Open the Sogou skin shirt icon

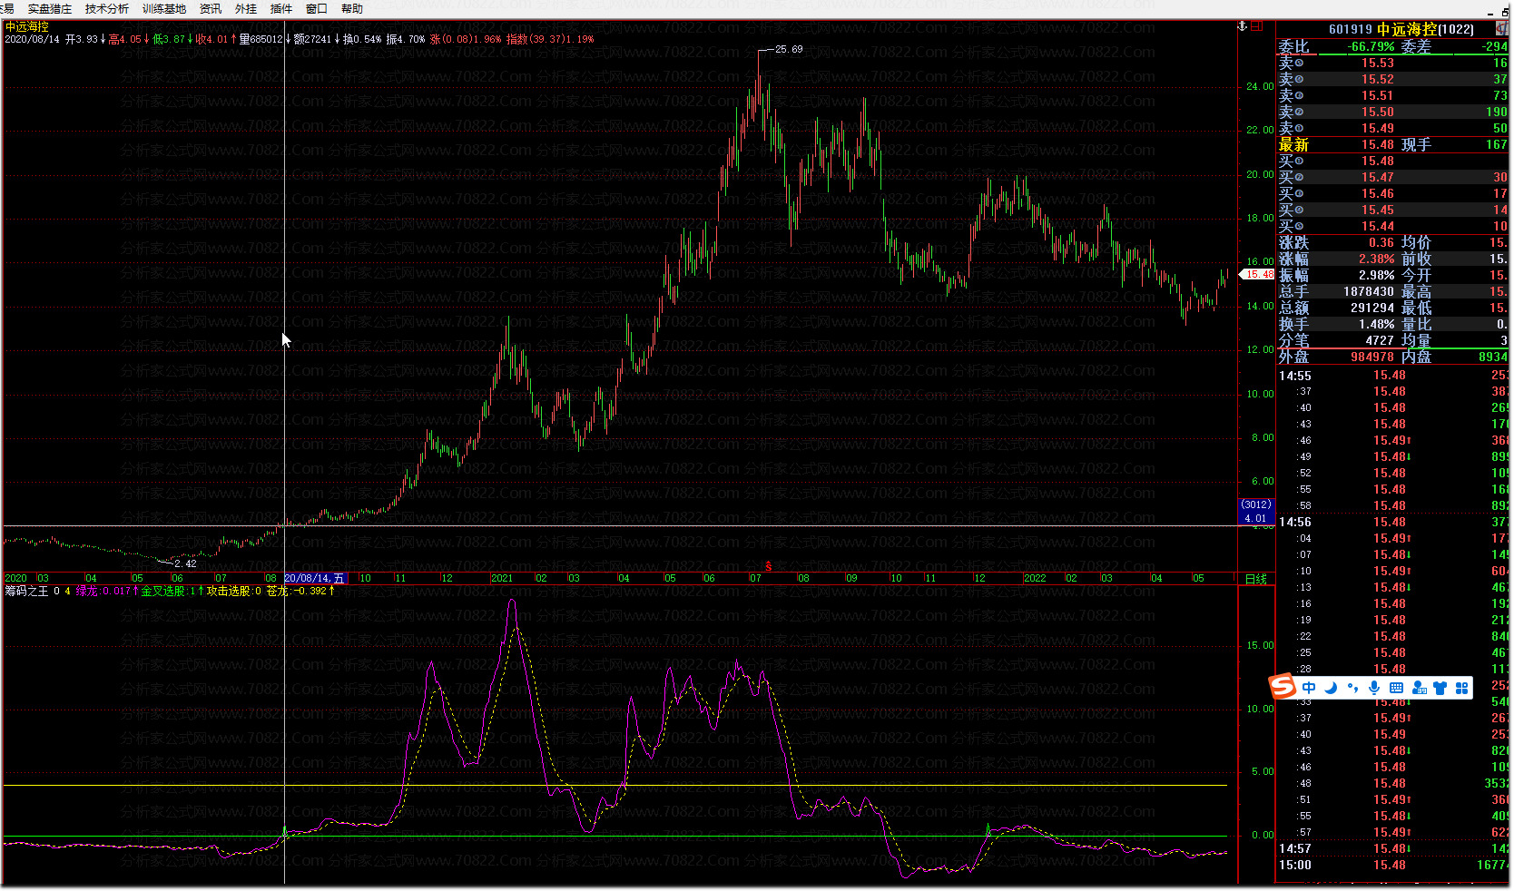[1440, 688]
